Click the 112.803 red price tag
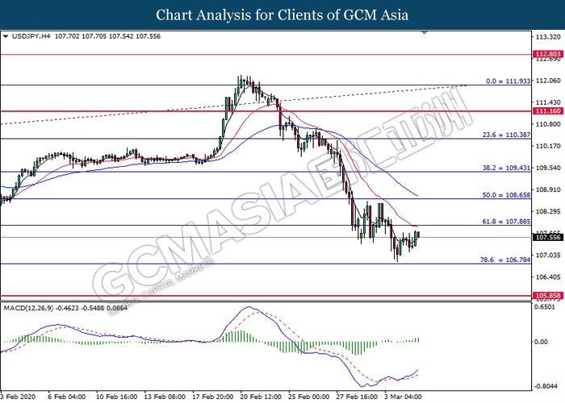The height and width of the screenshot is (403, 565). [548, 54]
